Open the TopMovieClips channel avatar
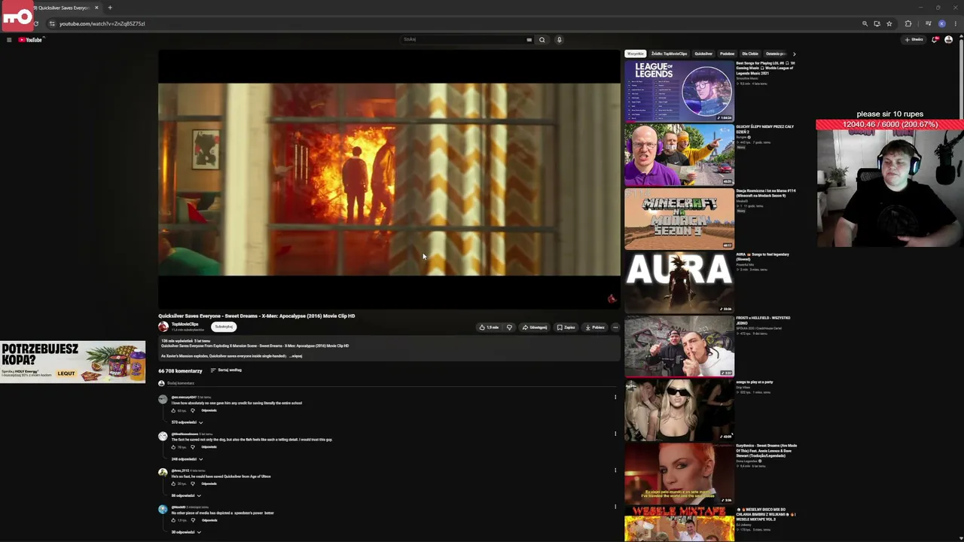 click(x=163, y=327)
